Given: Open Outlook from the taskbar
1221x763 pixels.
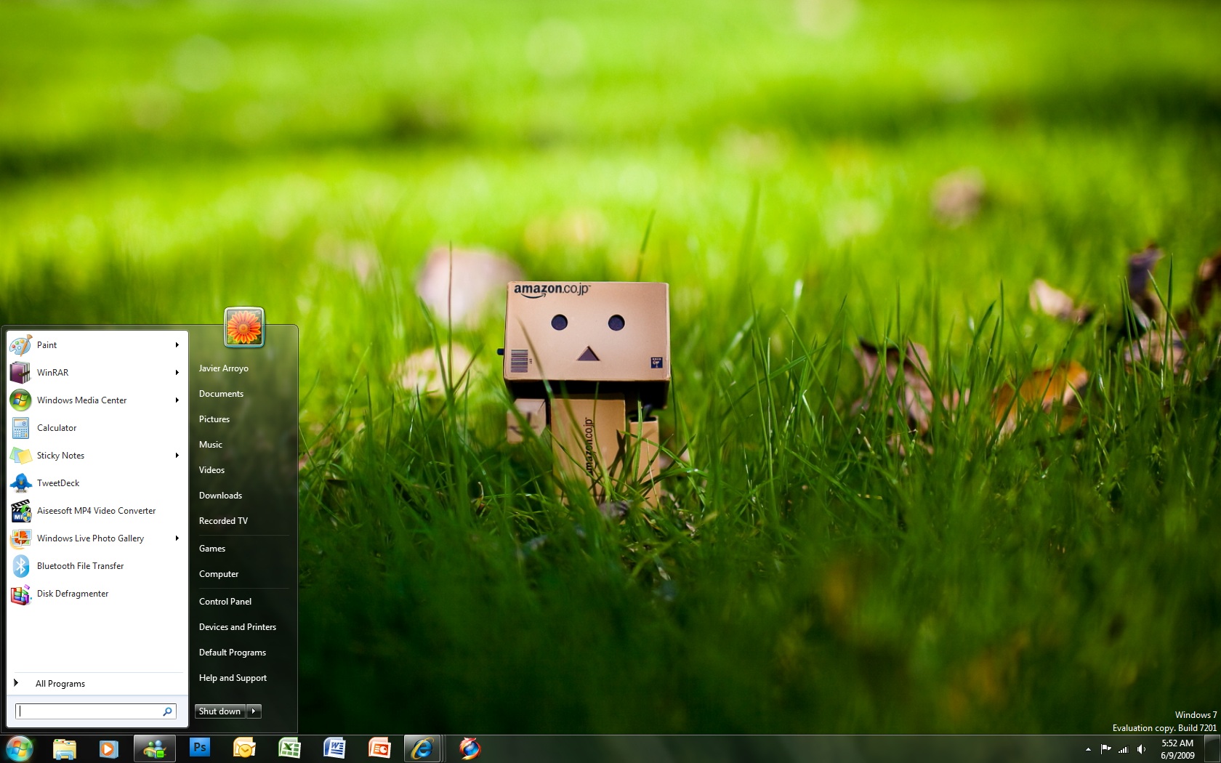Looking at the screenshot, I should pyautogui.click(x=244, y=748).
